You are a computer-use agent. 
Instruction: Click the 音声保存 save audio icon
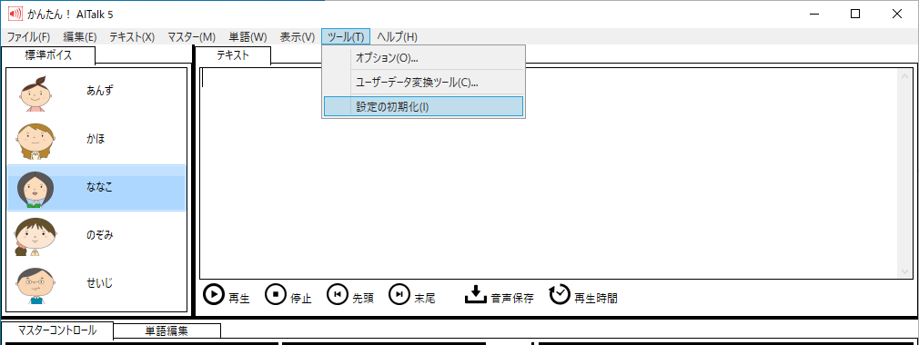click(476, 294)
